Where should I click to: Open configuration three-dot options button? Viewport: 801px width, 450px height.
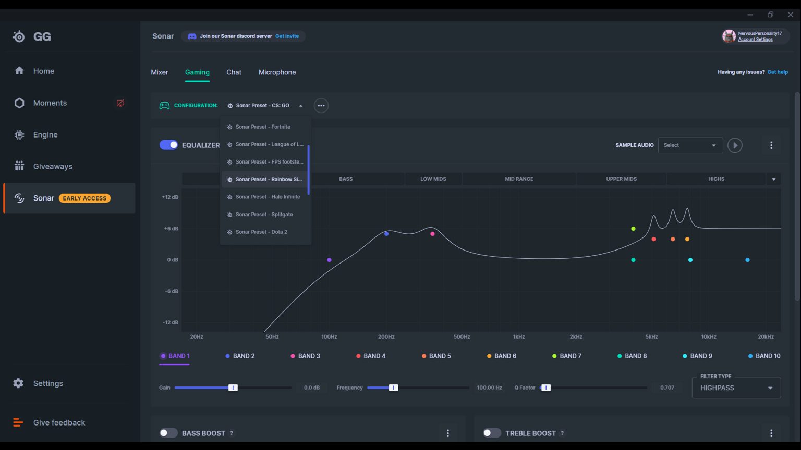pos(321,106)
